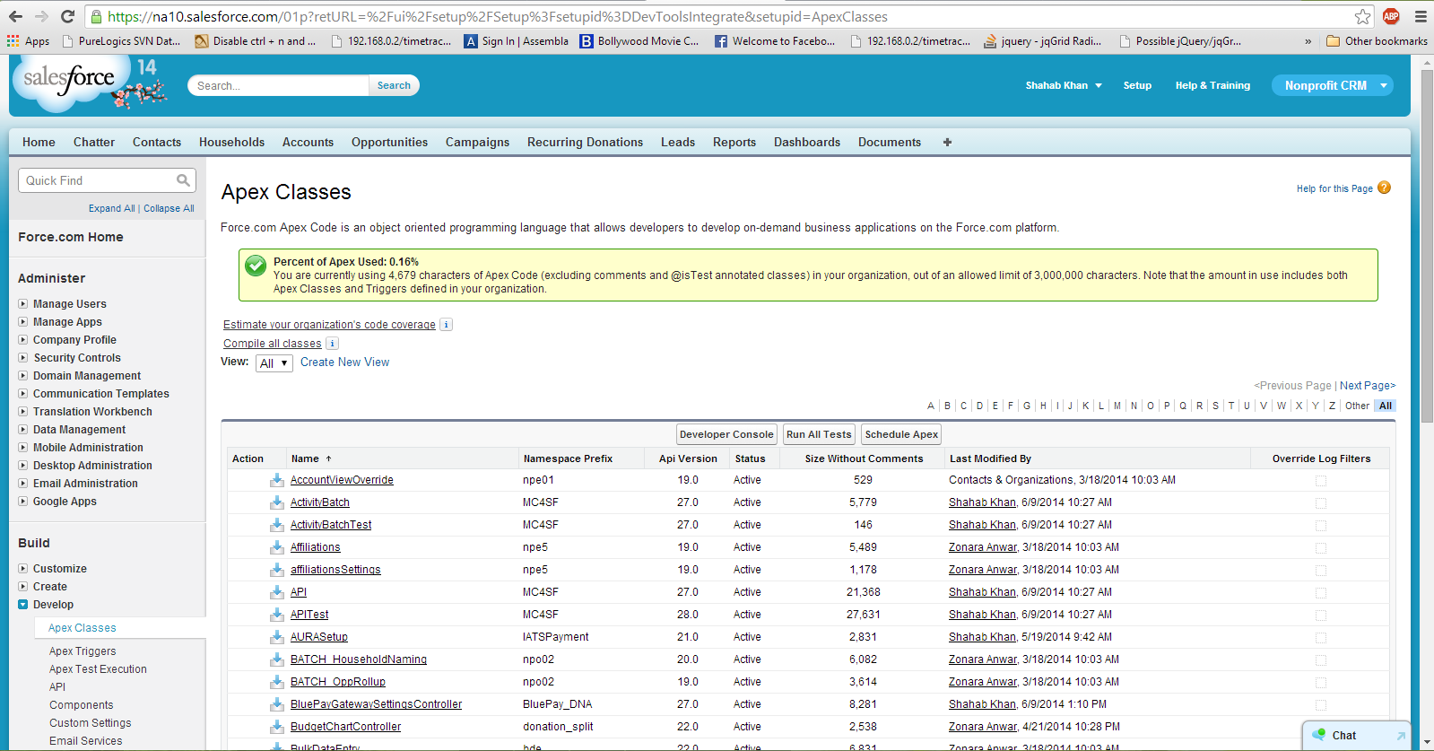1434x751 pixels.
Task: Click the download icon next to APITest
Action: point(277,615)
